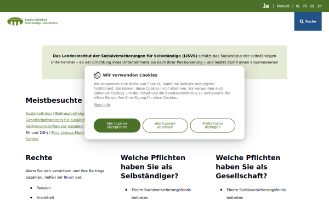This screenshot has width=329, height=205.
Task: Switch language to FR
Action: (x=305, y=6)
